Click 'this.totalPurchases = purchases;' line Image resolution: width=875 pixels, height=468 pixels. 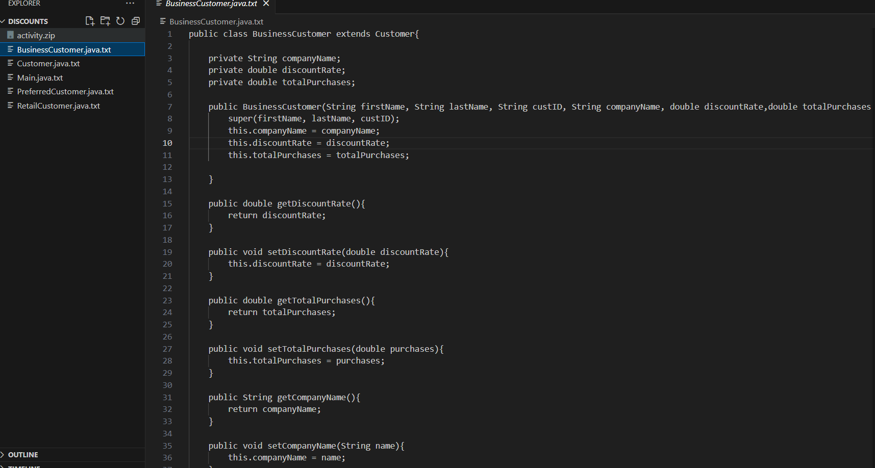(306, 361)
